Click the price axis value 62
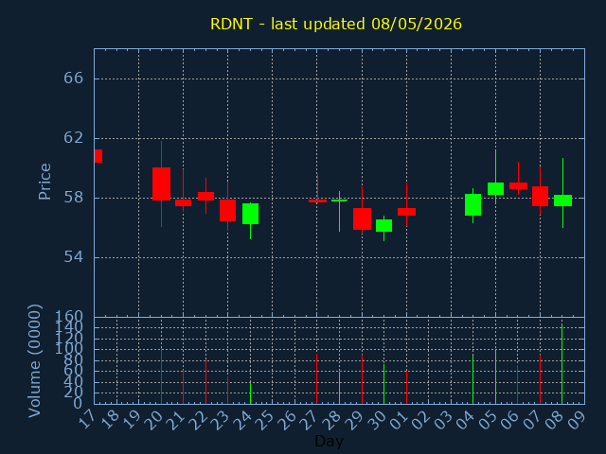Image resolution: width=606 pixels, height=454 pixels. (x=74, y=138)
